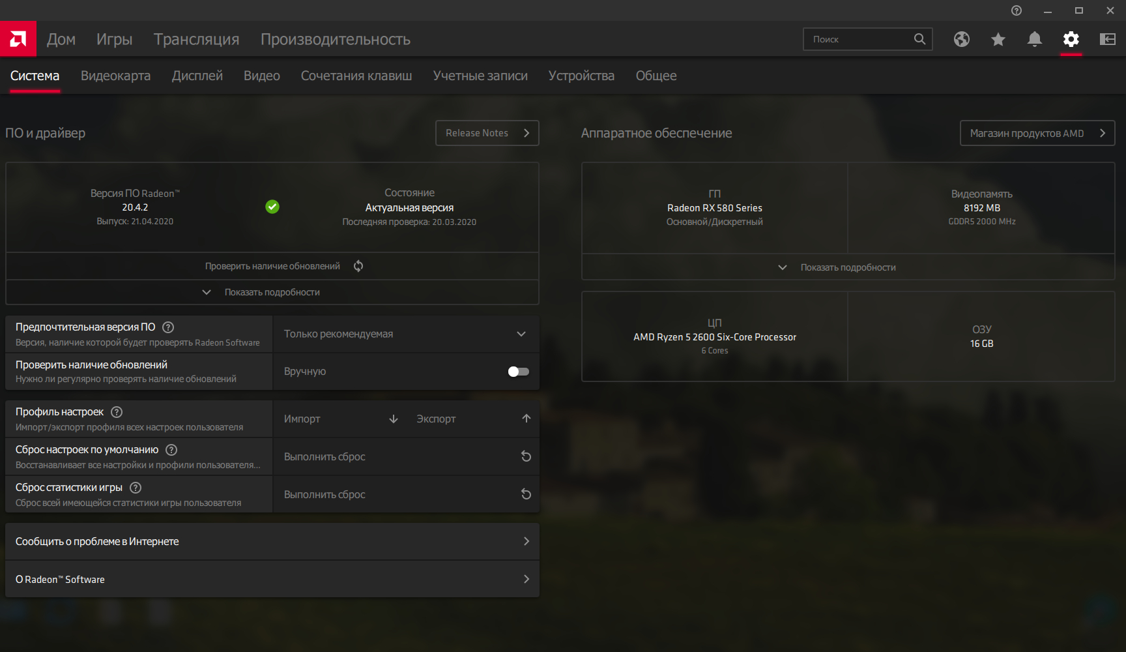Image resolution: width=1126 pixels, height=652 pixels.
Task: Click help icon for Сброс статистики игры
Action: click(x=136, y=488)
